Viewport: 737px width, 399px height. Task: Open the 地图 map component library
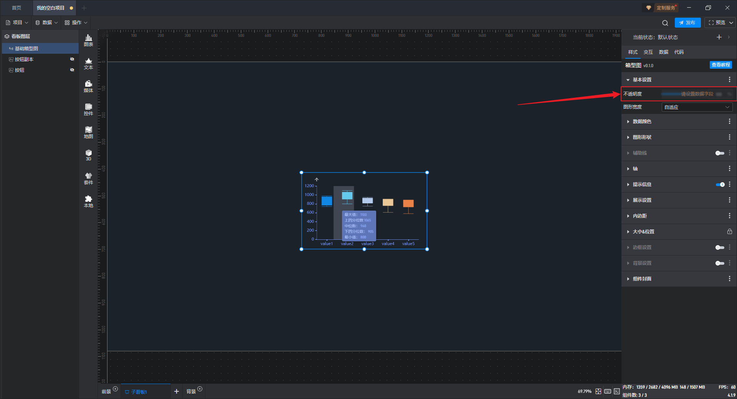point(88,132)
